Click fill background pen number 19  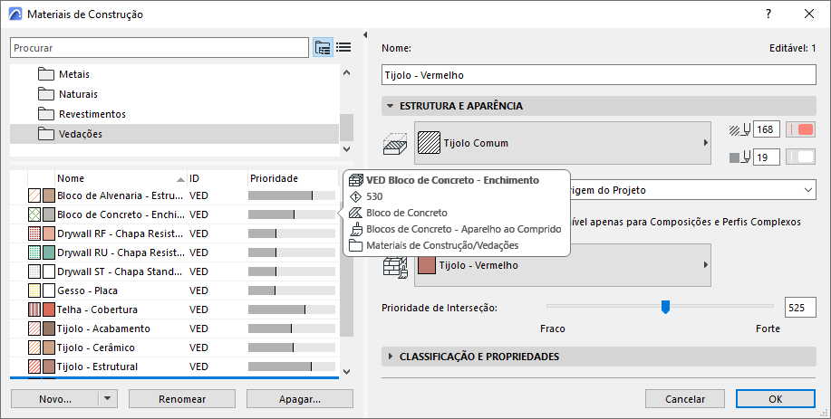[766, 157]
